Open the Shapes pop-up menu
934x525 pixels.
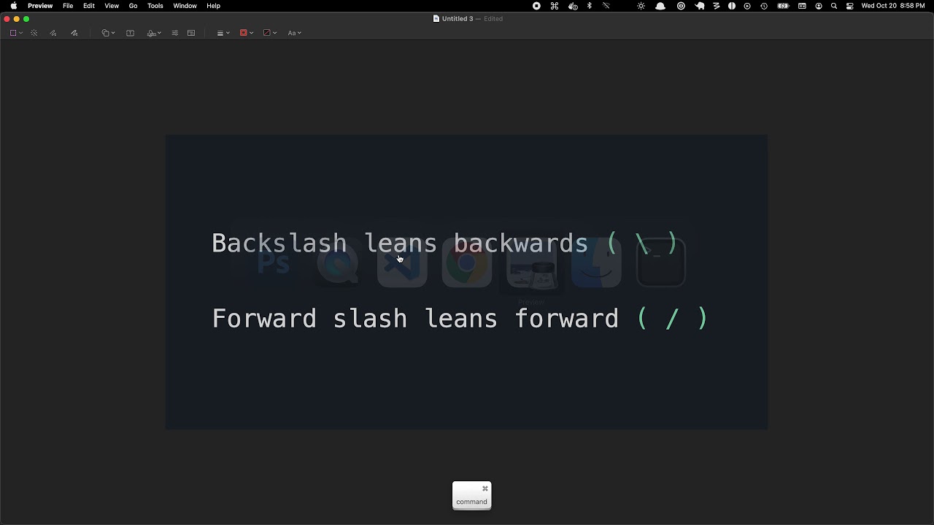pos(108,33)
